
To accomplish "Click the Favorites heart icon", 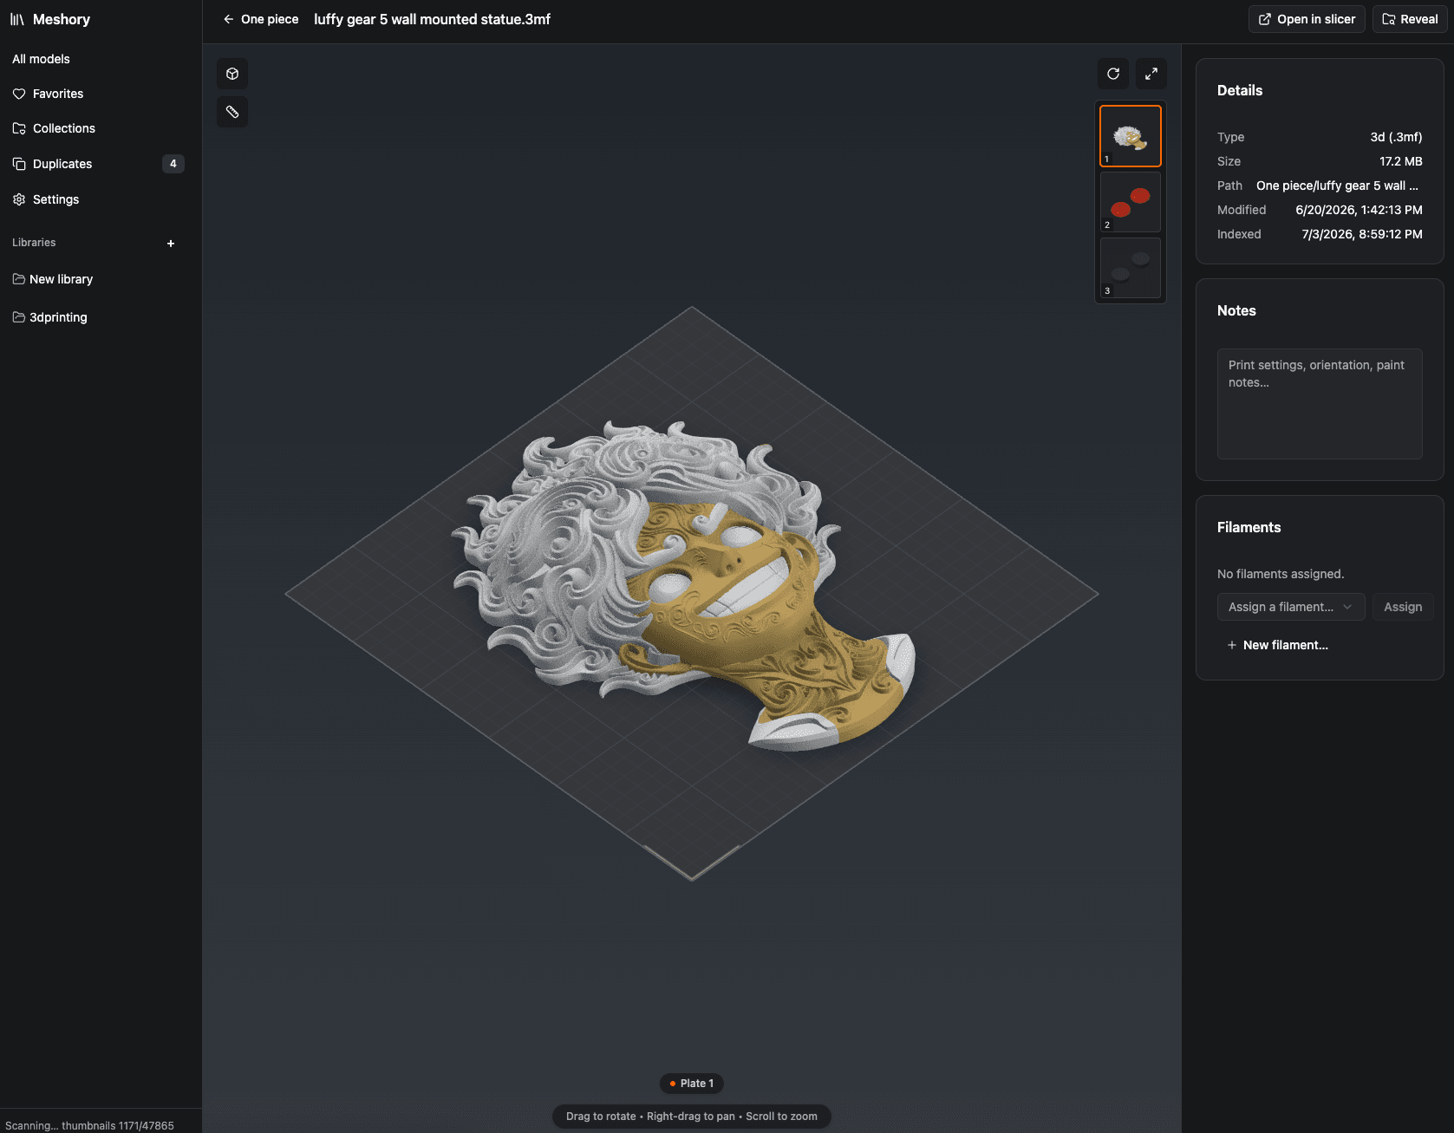I will (x=19, y=94).
